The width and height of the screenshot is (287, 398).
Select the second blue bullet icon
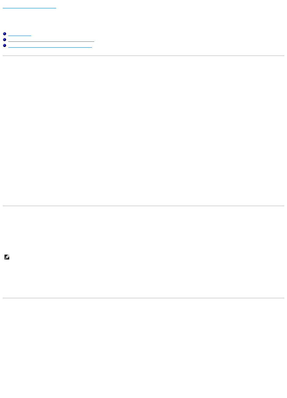5,40
